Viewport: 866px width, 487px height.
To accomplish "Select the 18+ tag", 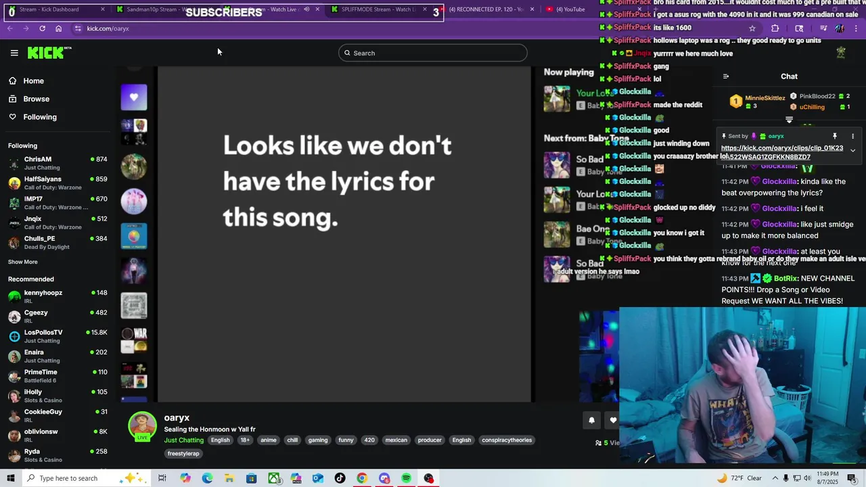I will pos(245,440).
